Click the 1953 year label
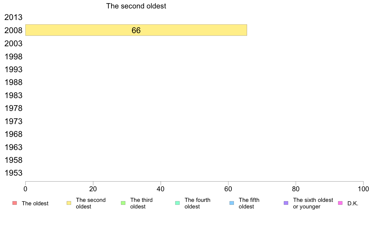 tap(13, 173)
